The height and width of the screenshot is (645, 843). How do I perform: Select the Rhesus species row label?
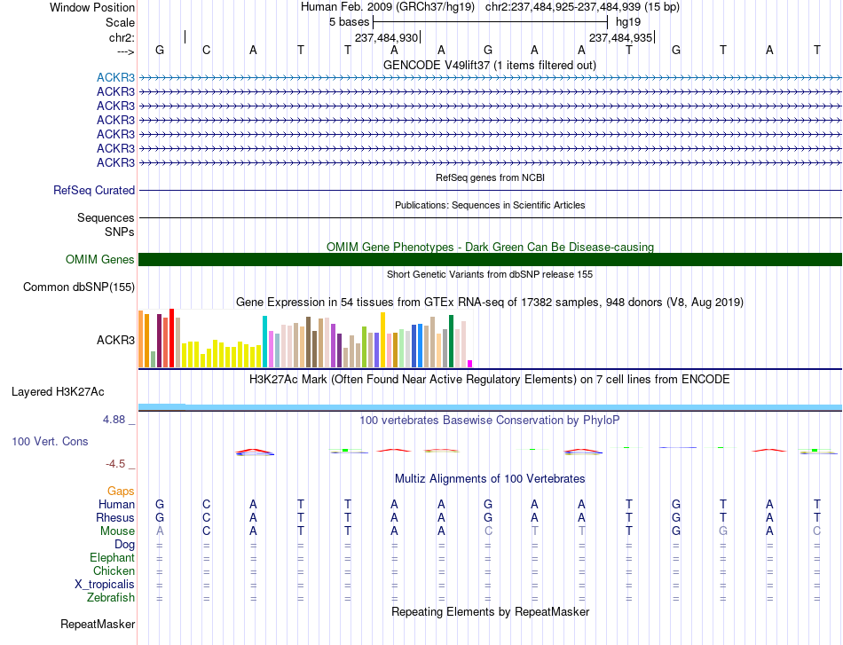coord(115,517)
